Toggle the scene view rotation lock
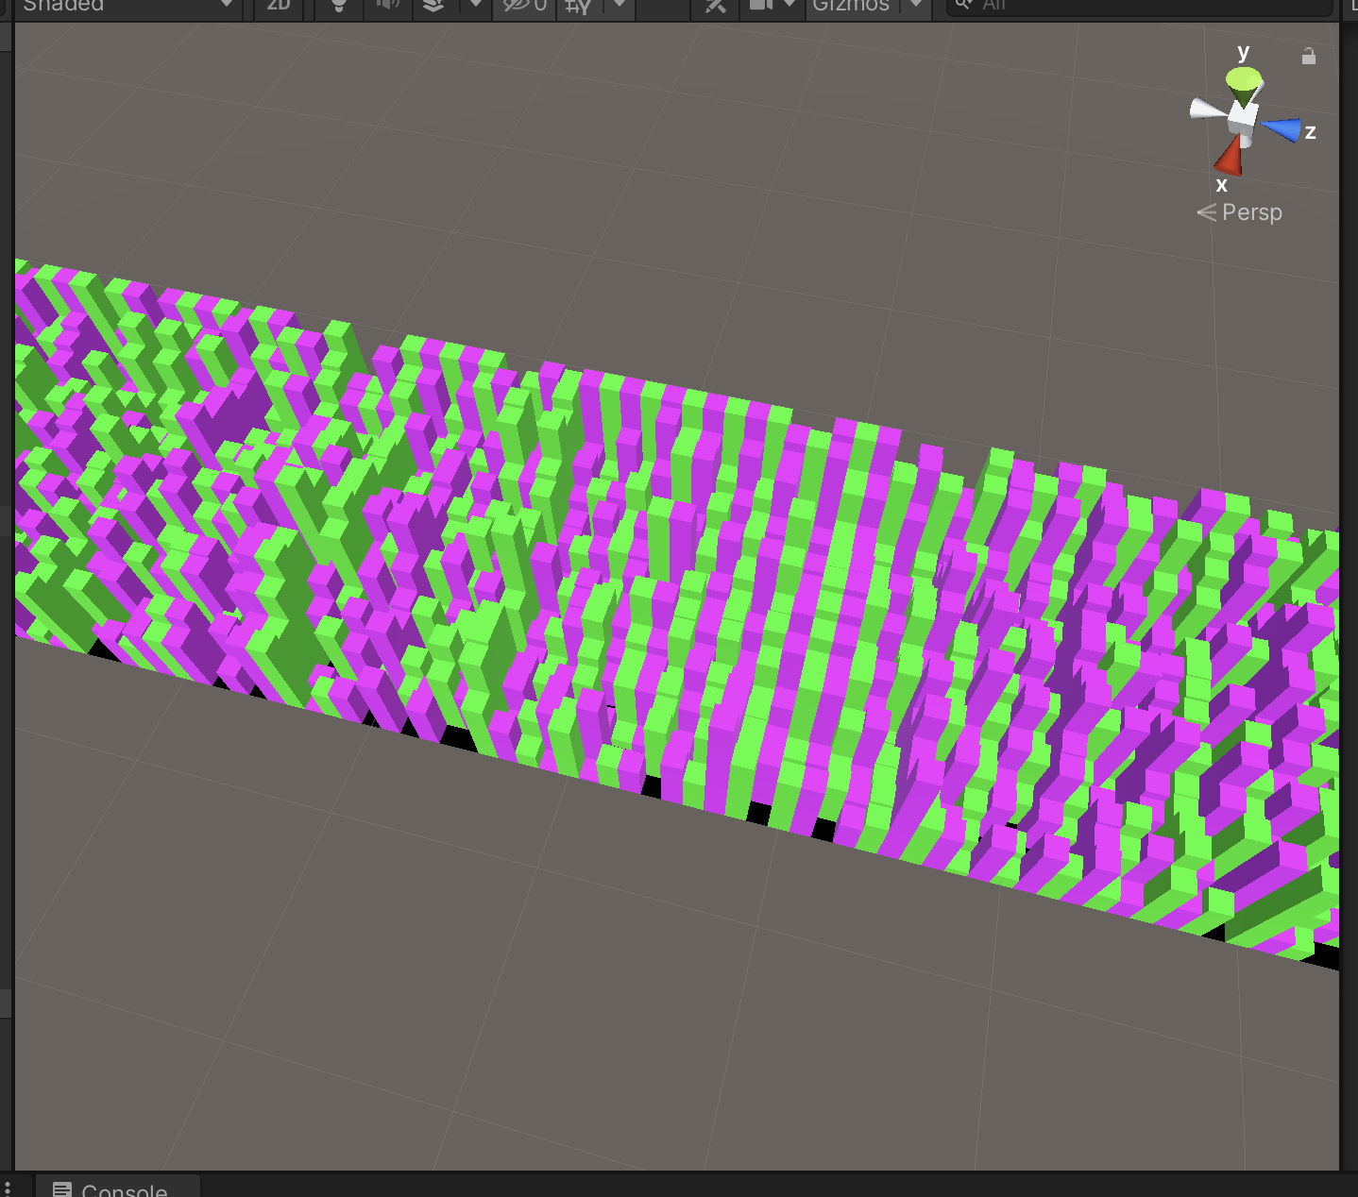The image size is (1358, 1197). tap(1308, 57)
